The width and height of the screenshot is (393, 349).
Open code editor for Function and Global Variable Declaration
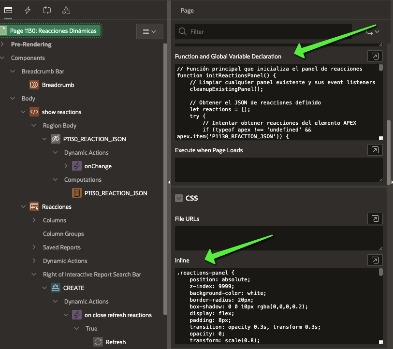pos(375,56)
